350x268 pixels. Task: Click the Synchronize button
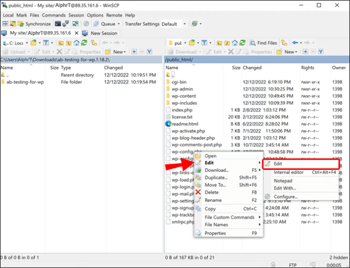[x=34, y=24]
